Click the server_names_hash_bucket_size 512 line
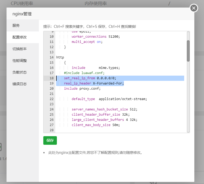This screenshot has height=184, width=204. pyautogui.click(x=104, y=109)
